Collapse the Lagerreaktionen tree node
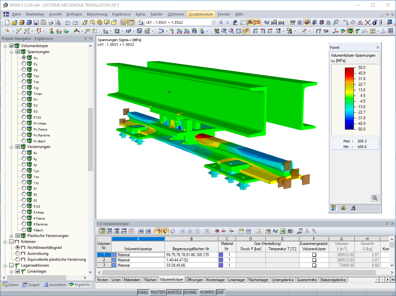 click(6, 265)
